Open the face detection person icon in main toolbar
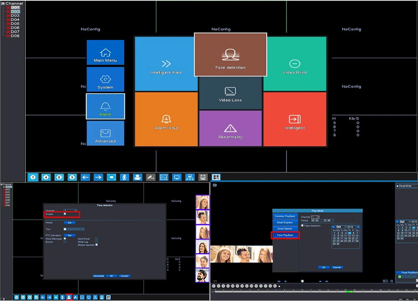This screenshot has width=418, height=302. click(137, 177)
